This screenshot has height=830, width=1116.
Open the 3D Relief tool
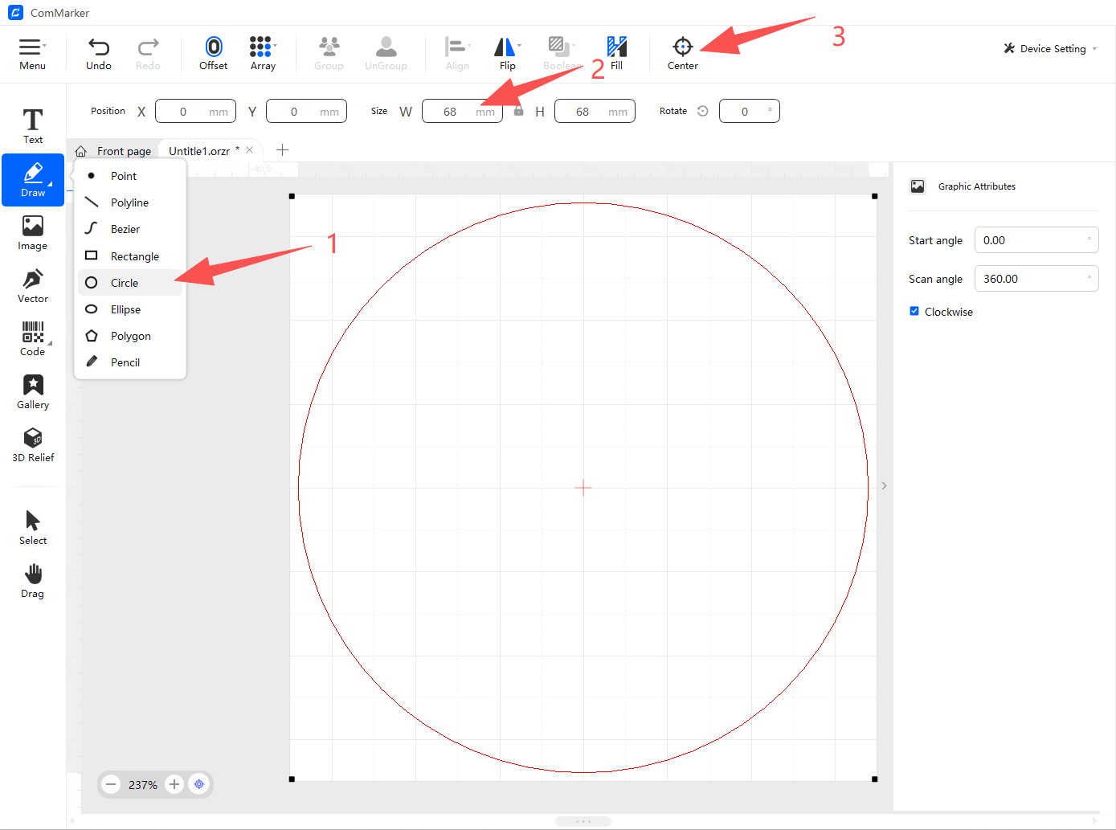pyautogui.click(x=32, y=444)
